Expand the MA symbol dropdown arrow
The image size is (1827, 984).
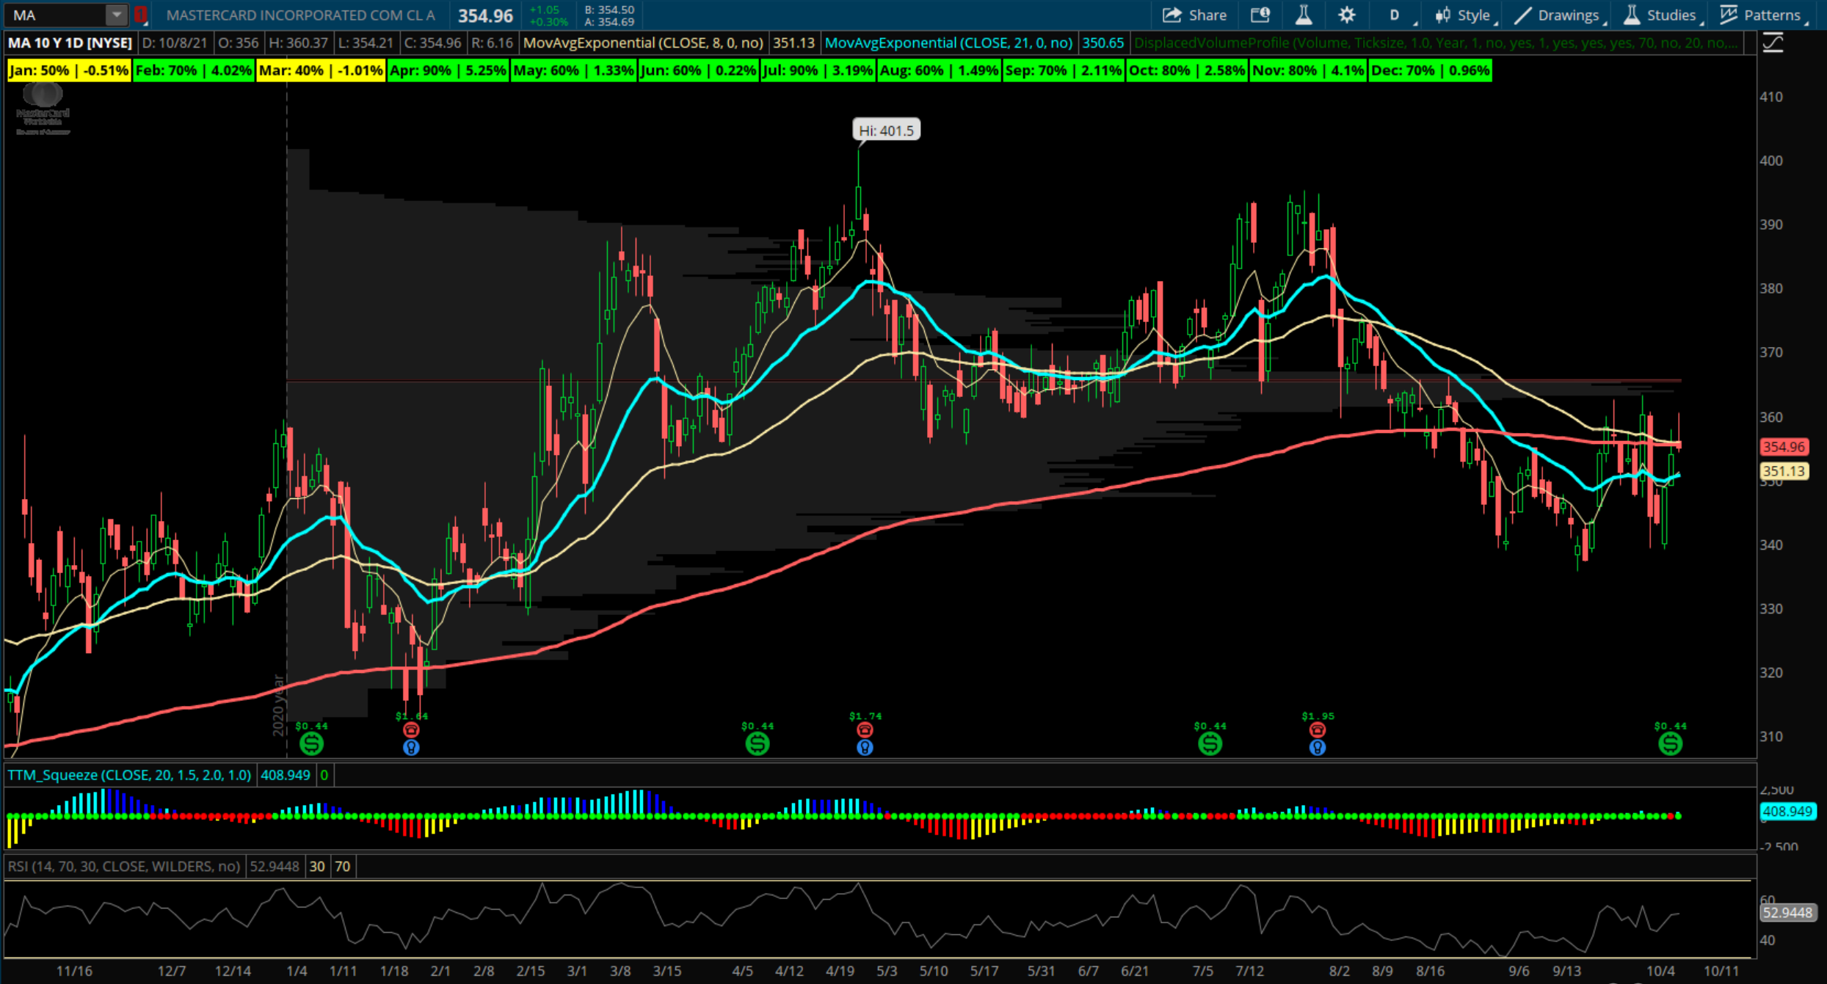(116, 15)
